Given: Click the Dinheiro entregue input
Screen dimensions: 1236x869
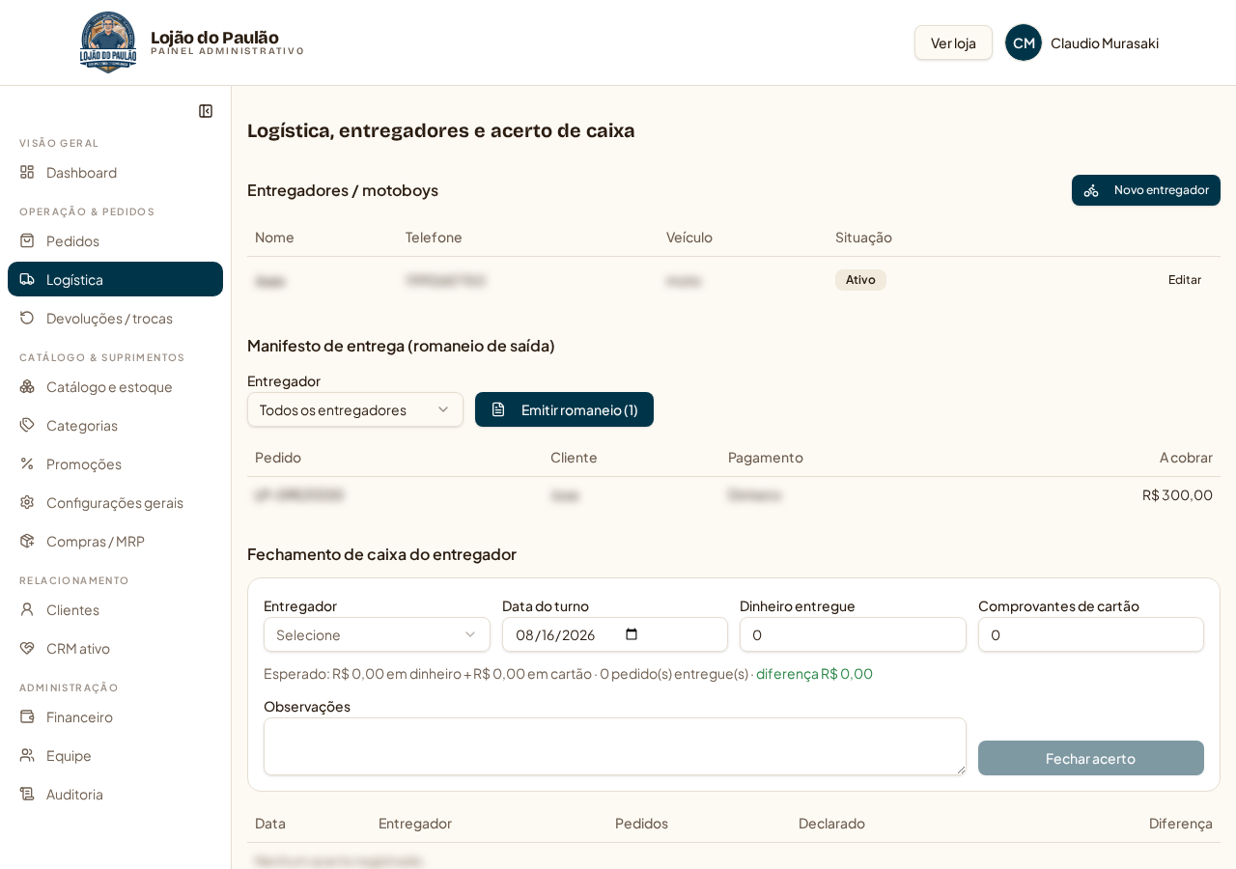Looking at the screenshot, I should 853,634.
